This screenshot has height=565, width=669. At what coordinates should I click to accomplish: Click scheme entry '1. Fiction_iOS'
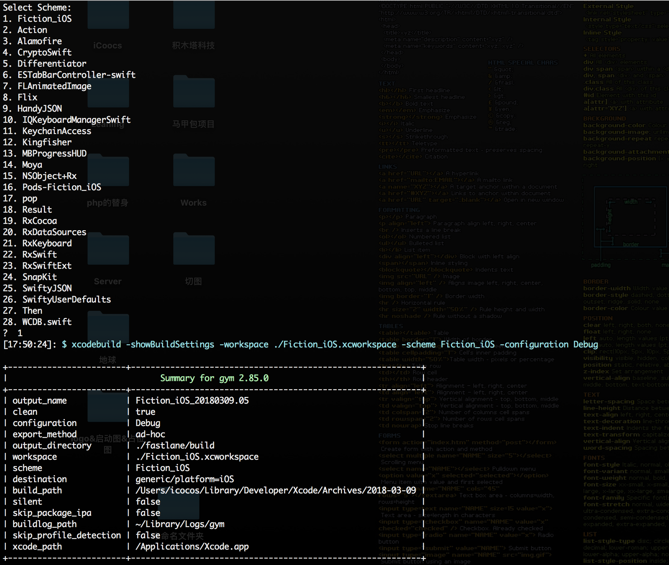(37, 19)
